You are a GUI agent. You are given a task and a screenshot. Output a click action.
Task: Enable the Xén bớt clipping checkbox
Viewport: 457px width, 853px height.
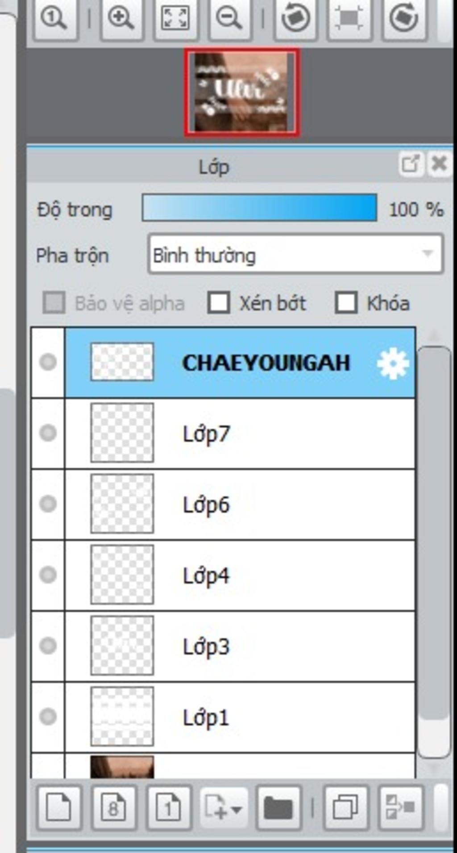pos(219,303)
